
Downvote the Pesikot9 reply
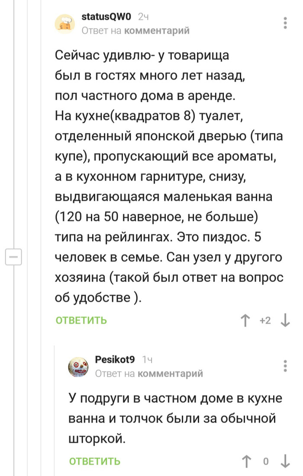(285, 461)
